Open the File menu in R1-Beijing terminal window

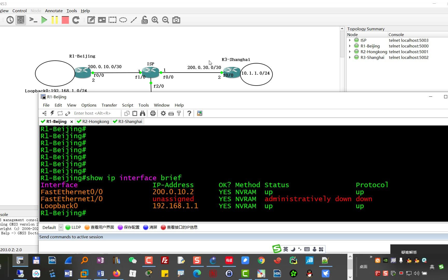tap(46, 105)
